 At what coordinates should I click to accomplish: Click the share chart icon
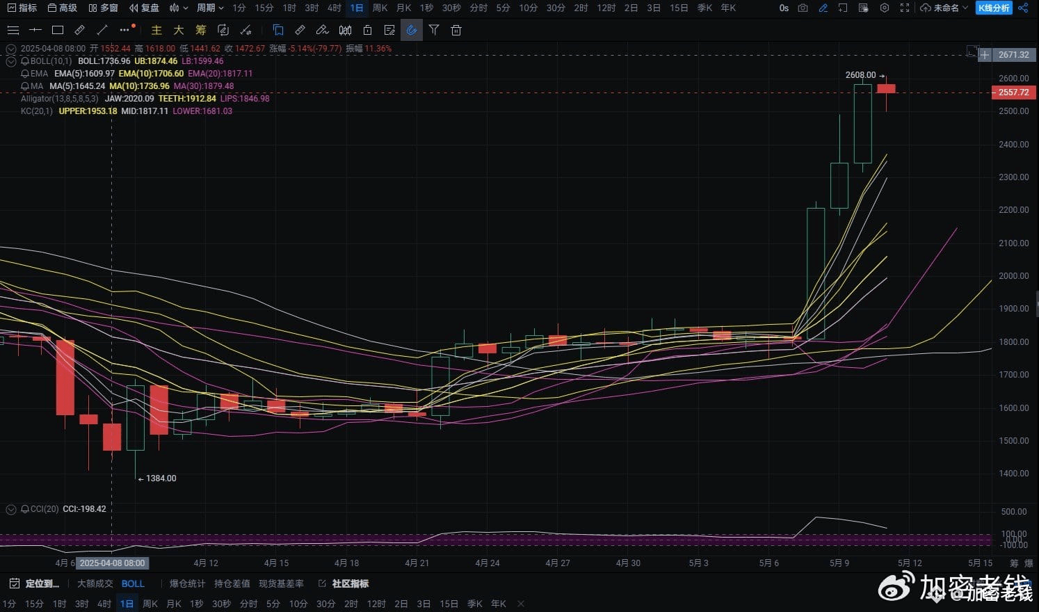(1023, 8)
